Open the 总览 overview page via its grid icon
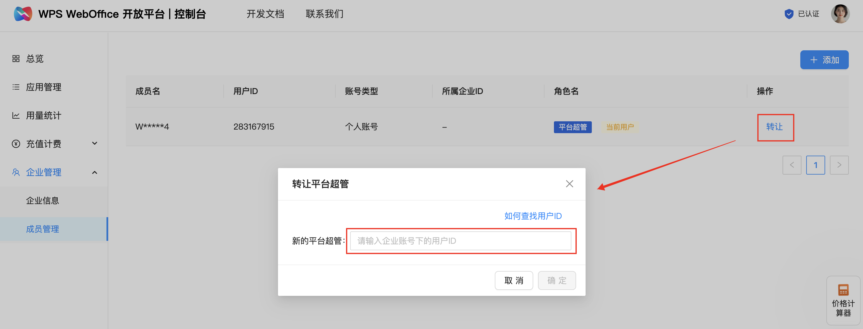 pyautogui.click(x=15, y=58)
